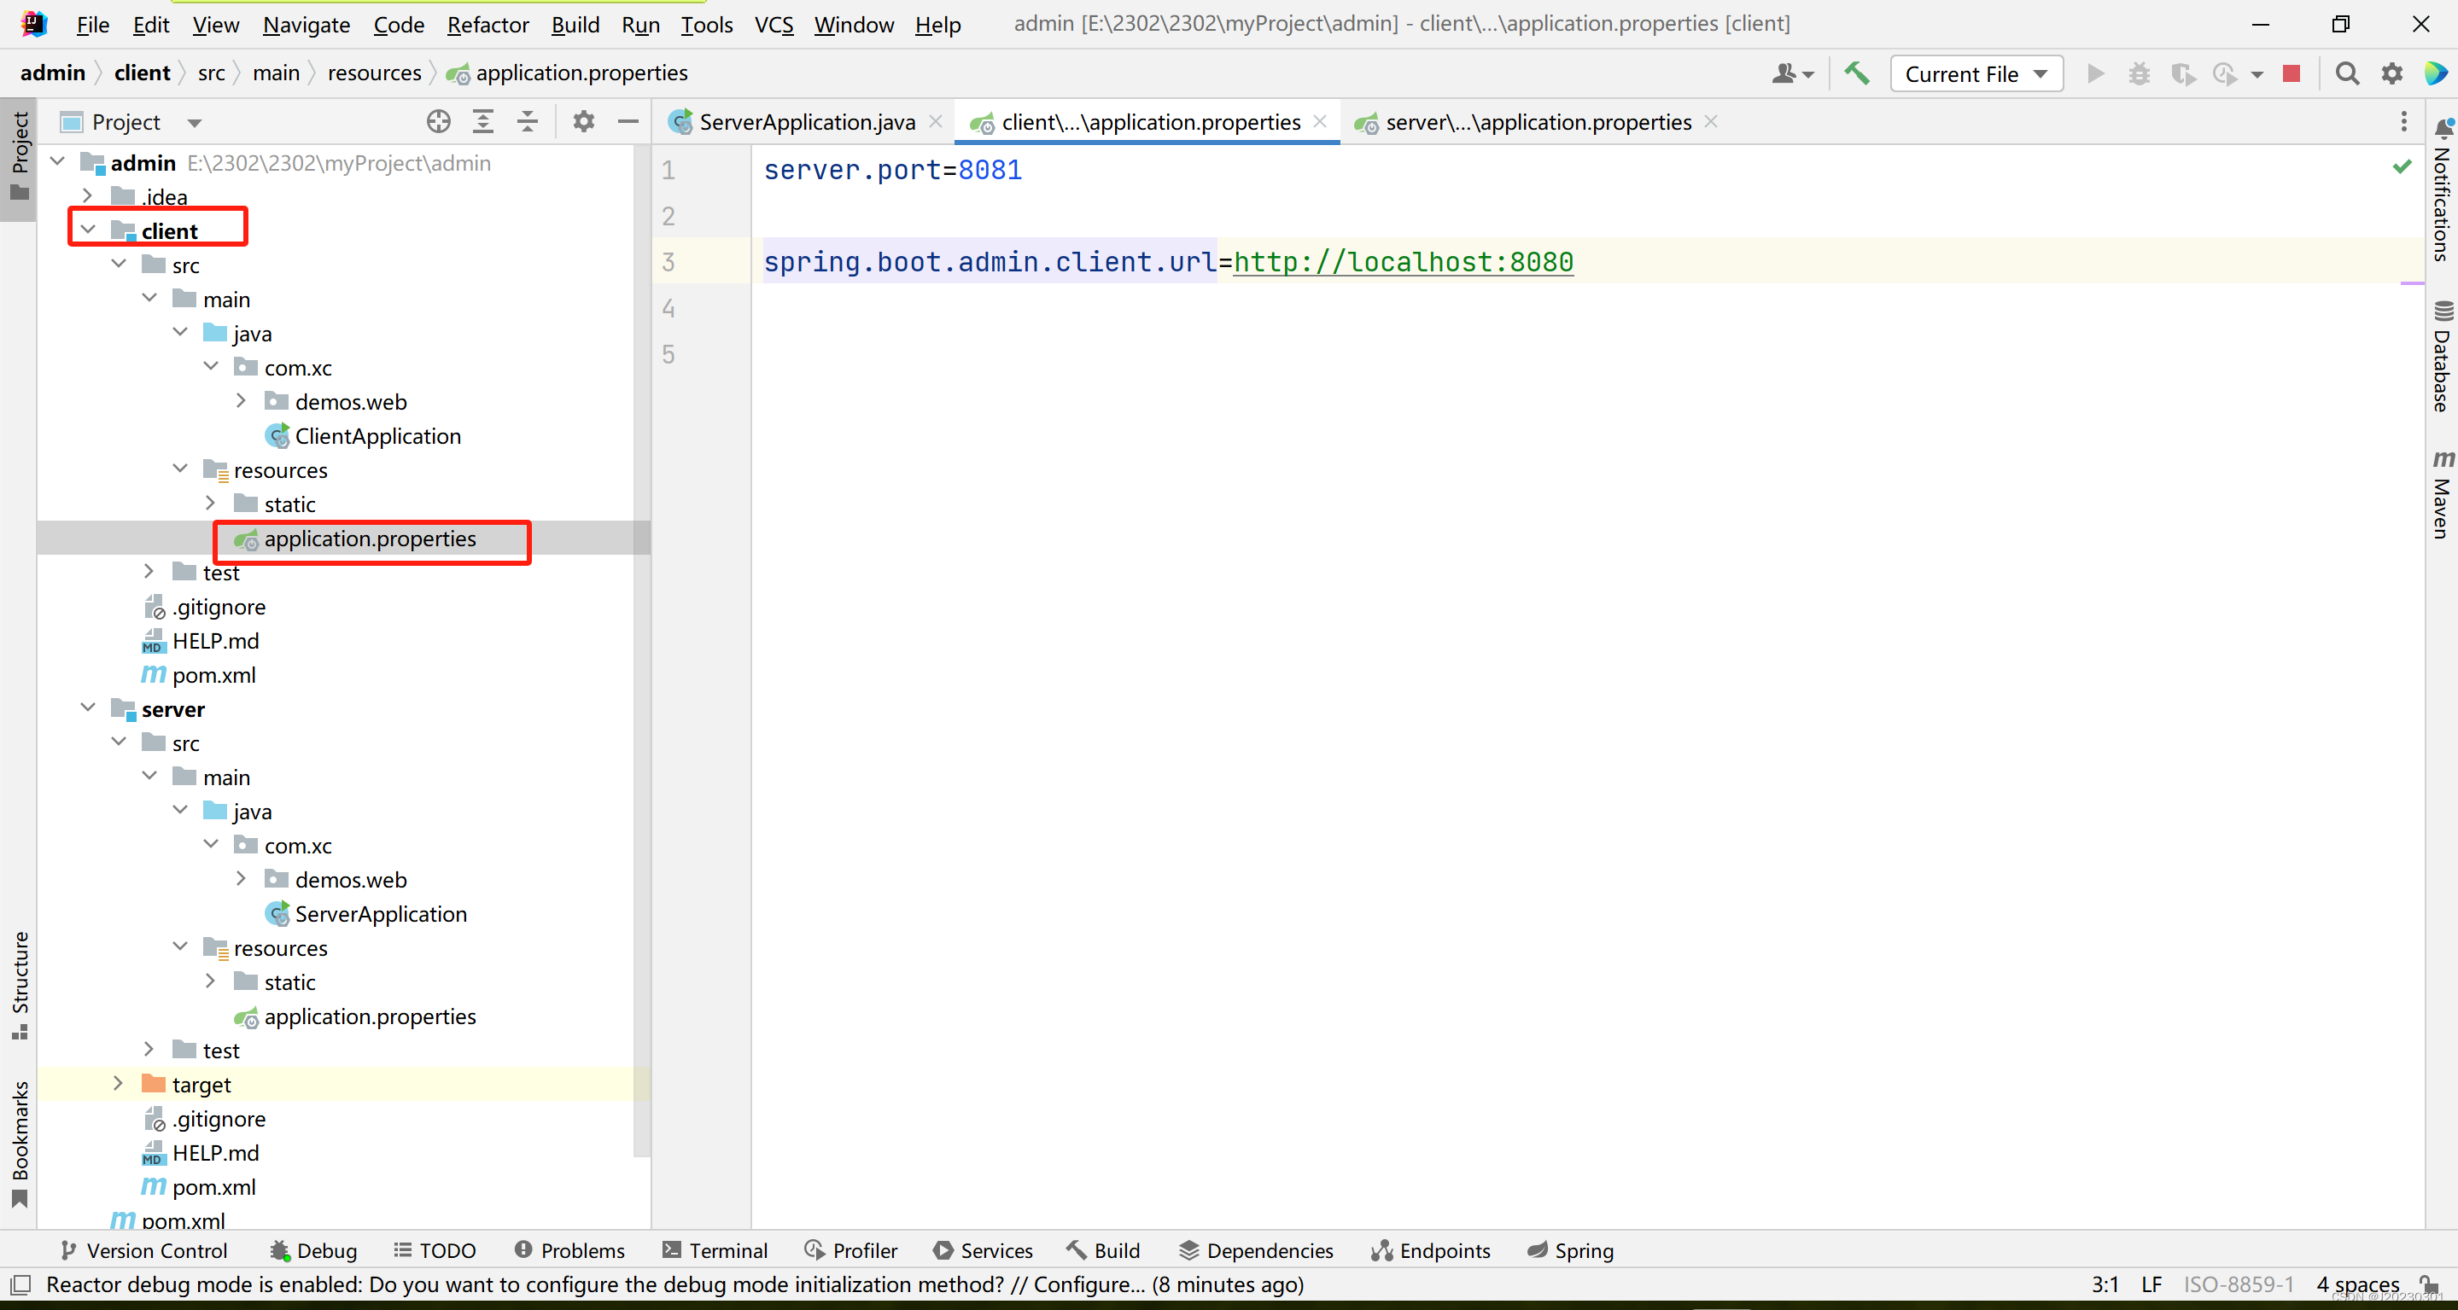The height and width of the screenshot is (1310, 2458).
Task: Open the Current File run configuration dropdown
Action: click(x=1975, y=73)
